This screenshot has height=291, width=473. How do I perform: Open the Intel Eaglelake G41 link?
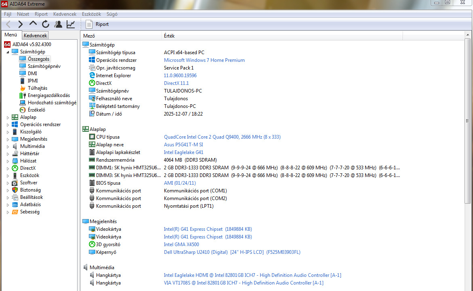coord(183,152)
